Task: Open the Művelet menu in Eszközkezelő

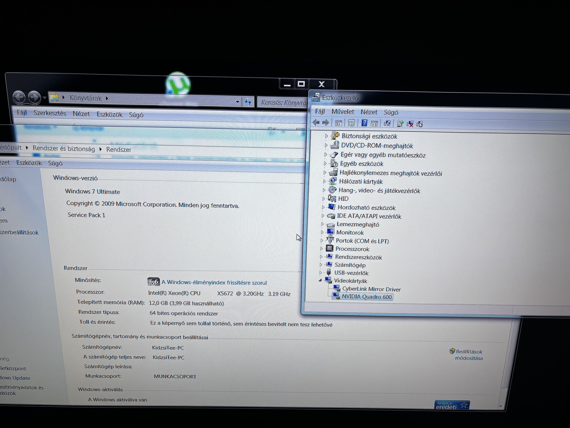Action: point(343,112)
